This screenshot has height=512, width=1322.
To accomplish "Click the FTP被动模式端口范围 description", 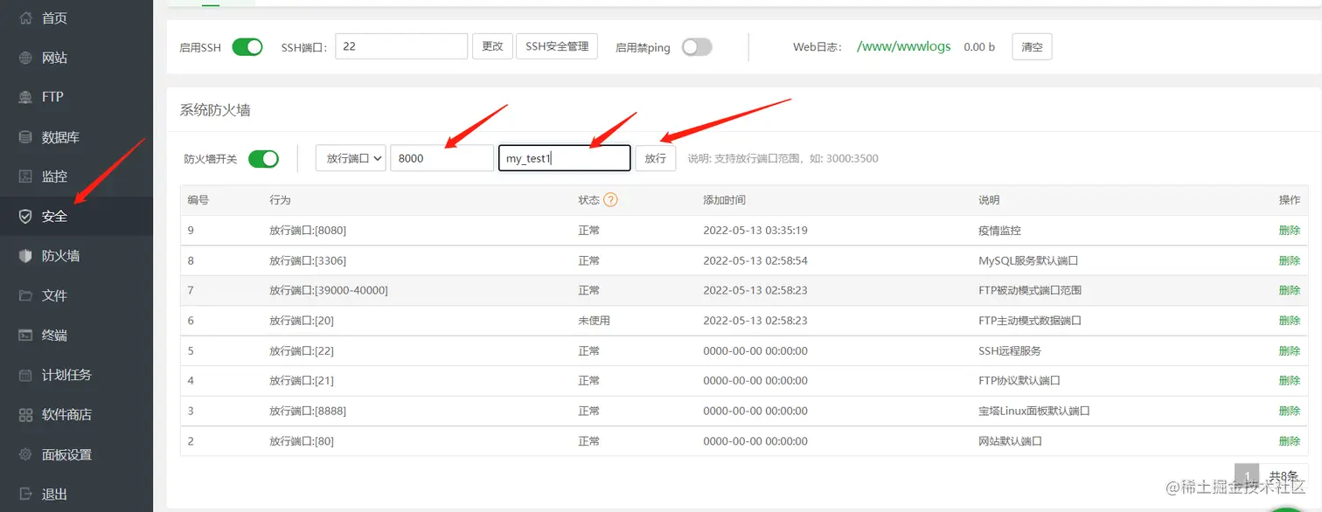I will pos(1030,290).
